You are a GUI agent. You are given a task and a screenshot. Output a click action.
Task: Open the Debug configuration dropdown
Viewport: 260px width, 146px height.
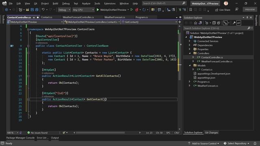[64, 10]
